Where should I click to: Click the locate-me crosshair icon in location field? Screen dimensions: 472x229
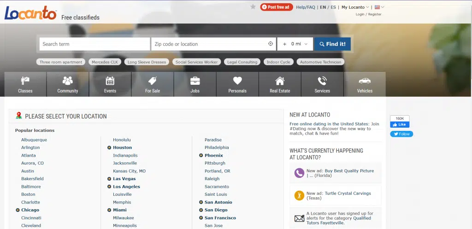270,44
